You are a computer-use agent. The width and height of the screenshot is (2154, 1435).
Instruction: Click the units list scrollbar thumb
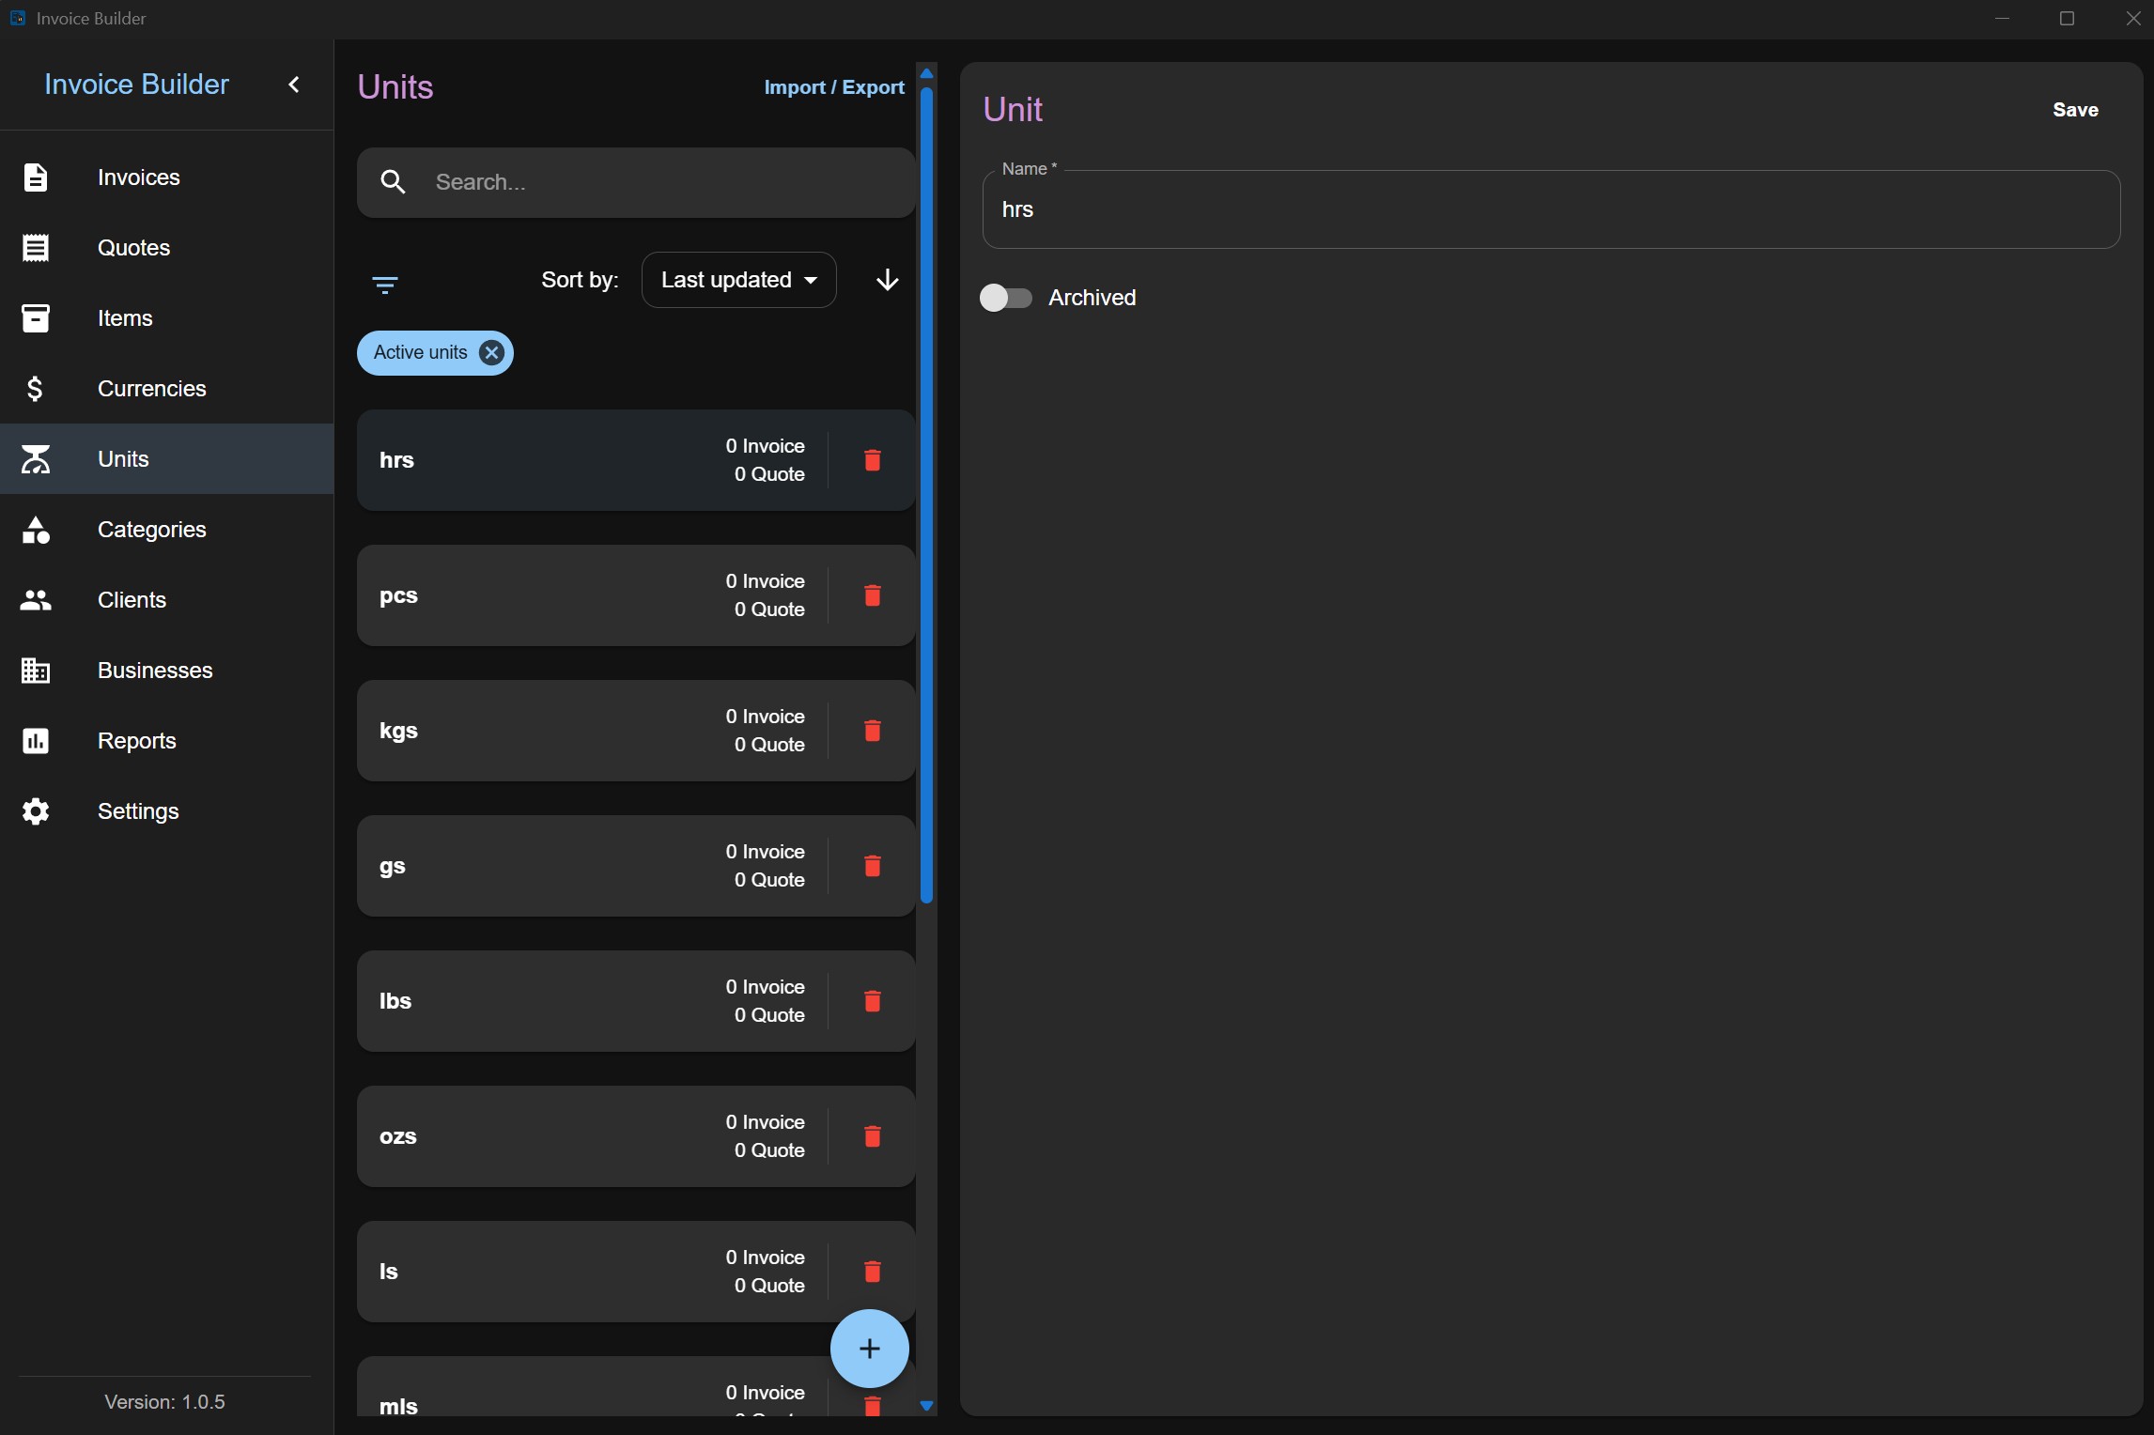(926, 495)
